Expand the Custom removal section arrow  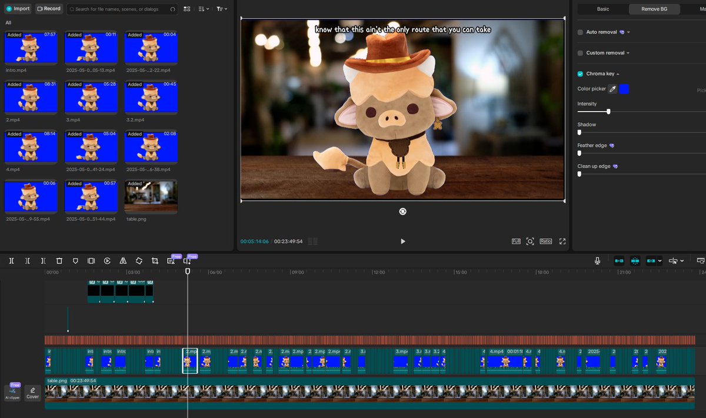pos(628,53)
